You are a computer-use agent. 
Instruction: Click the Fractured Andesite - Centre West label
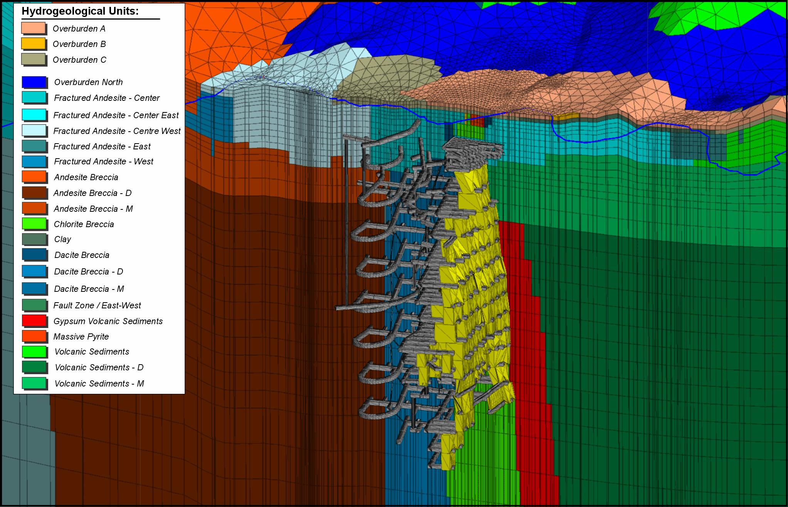click(117, 131)
